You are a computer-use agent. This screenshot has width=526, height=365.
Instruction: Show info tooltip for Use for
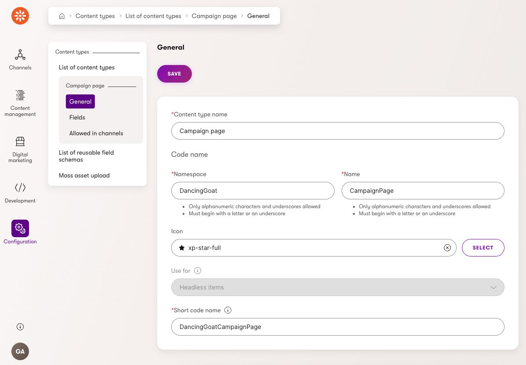click(x=198, y=271)
